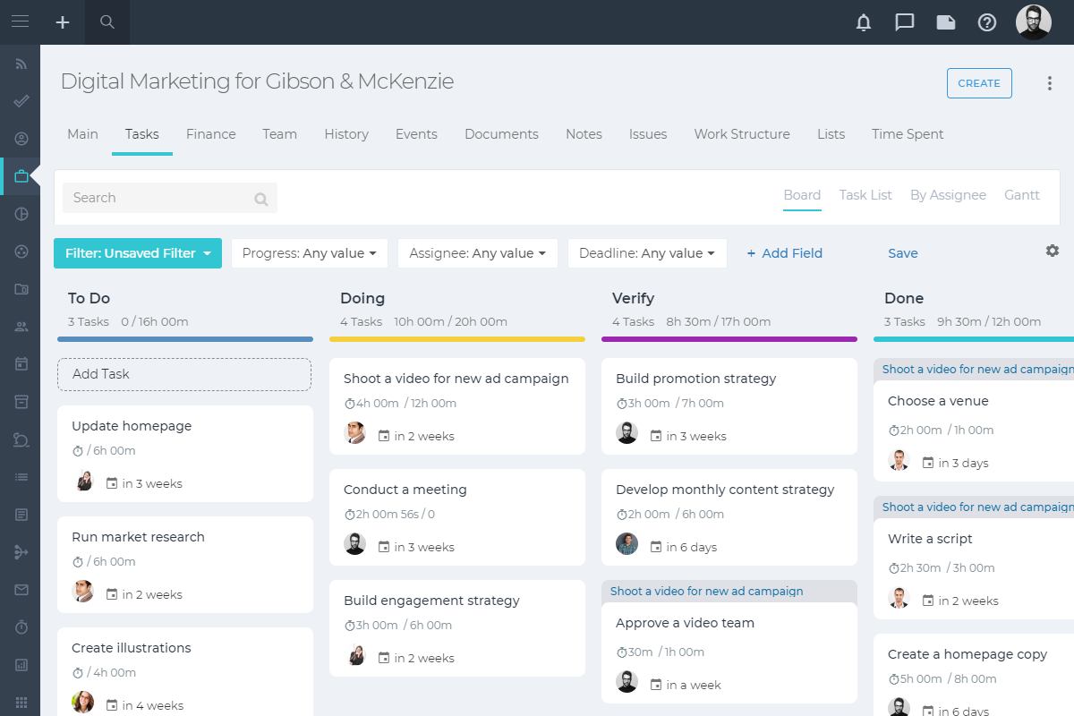The height and width of the screenshot is (716, 1074).
Task: Click the wallet icon in top bar
Action: click(946, 22)
